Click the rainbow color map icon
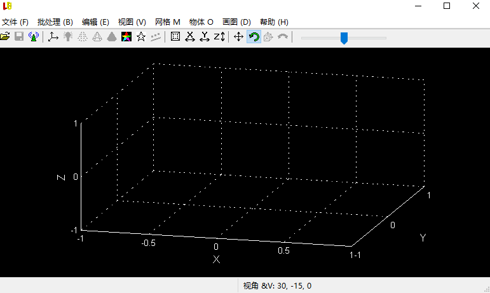The height and width of the screenshot is (293, 490). click(x=126, y=37)
